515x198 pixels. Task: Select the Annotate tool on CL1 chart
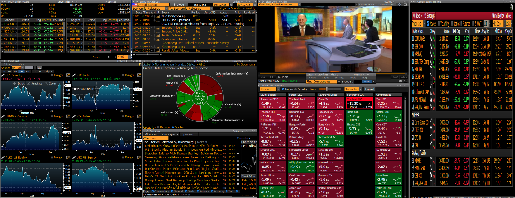[x=35, y=84]
